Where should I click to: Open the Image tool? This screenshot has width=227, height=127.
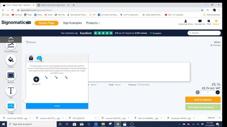pos(11,106)
